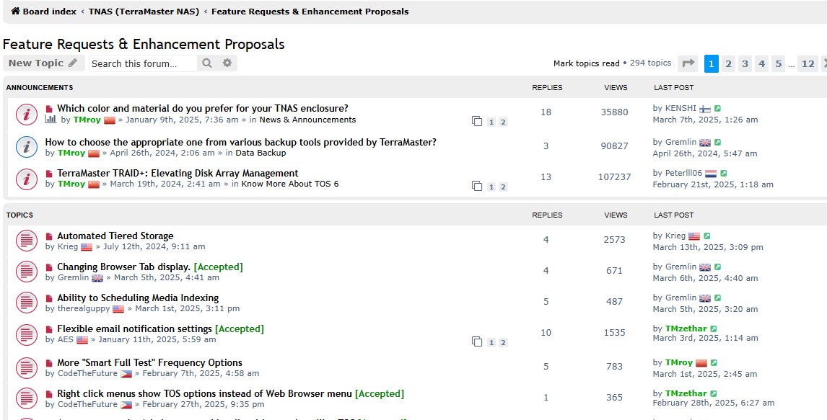Go to pagination page 4
The image size is (827, 420).
click(761, 63)
